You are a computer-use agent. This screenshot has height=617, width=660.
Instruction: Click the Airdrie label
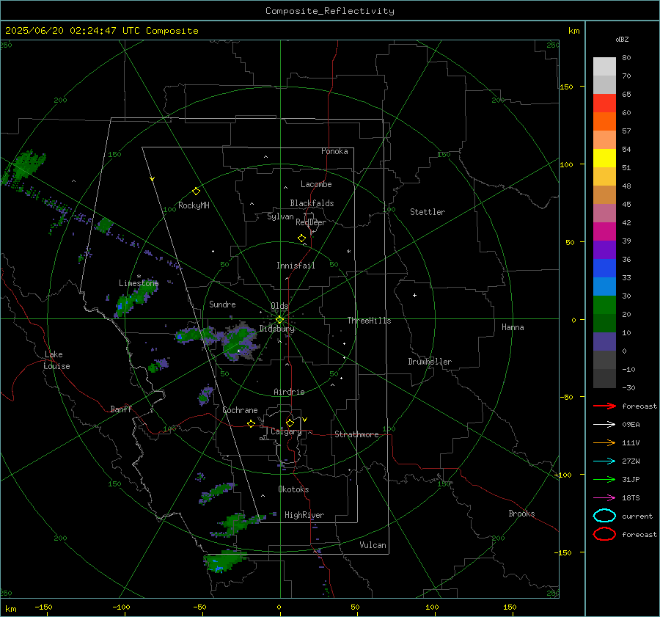[x=289, y=392]
